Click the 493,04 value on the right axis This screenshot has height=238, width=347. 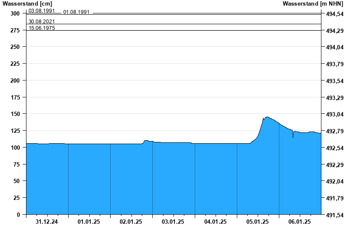click(334, 114)
